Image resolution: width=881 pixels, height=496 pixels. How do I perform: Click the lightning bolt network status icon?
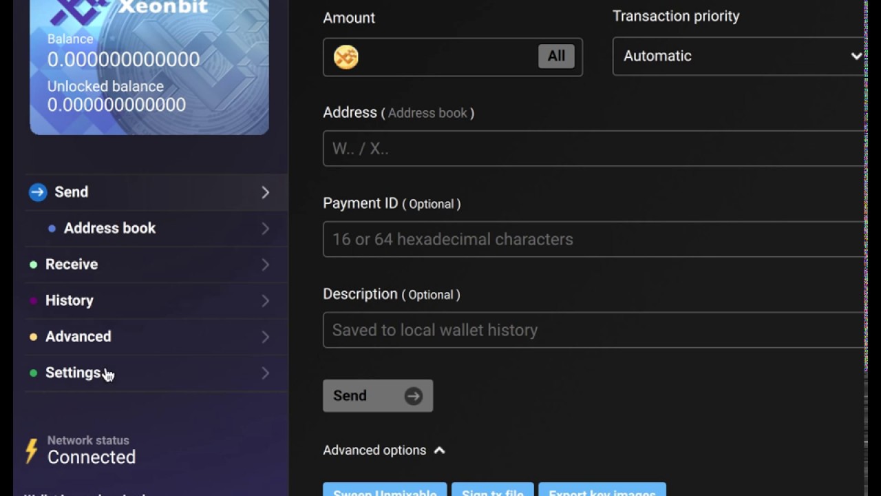pyautogui.click(x=31, y=451)
